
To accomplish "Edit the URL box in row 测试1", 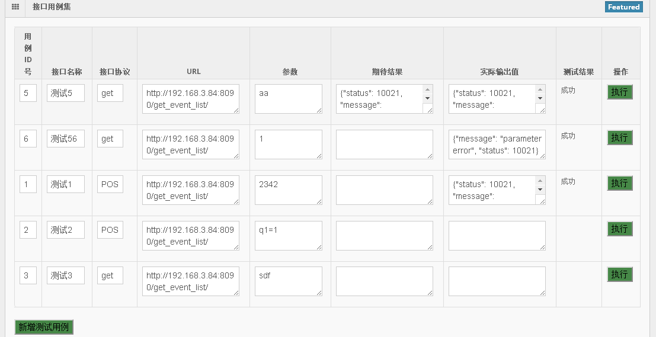I will point(191,190).
